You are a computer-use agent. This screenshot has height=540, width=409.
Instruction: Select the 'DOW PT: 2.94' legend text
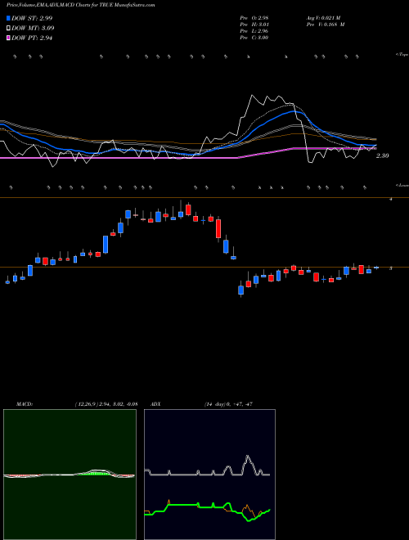click(32, 38)
